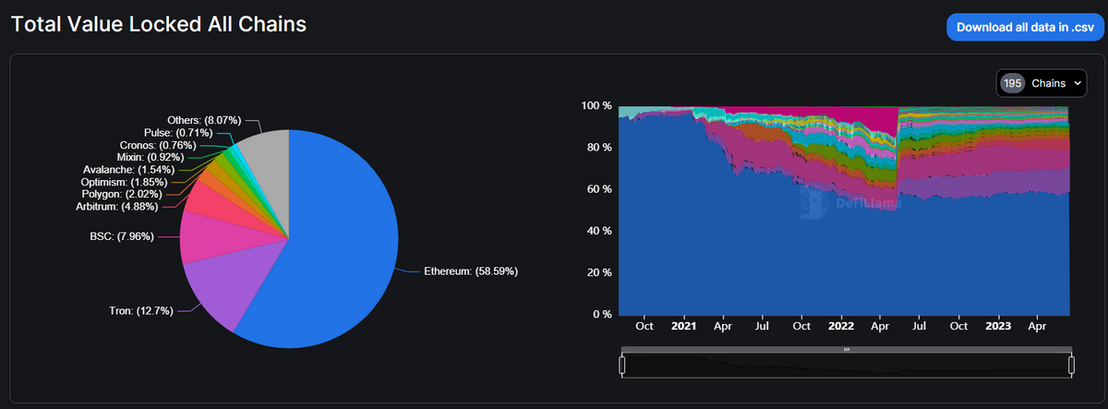Select the Cronos: (0.76%) label
This screenshot has height=409, width=1108.
(x=156, y=145)
